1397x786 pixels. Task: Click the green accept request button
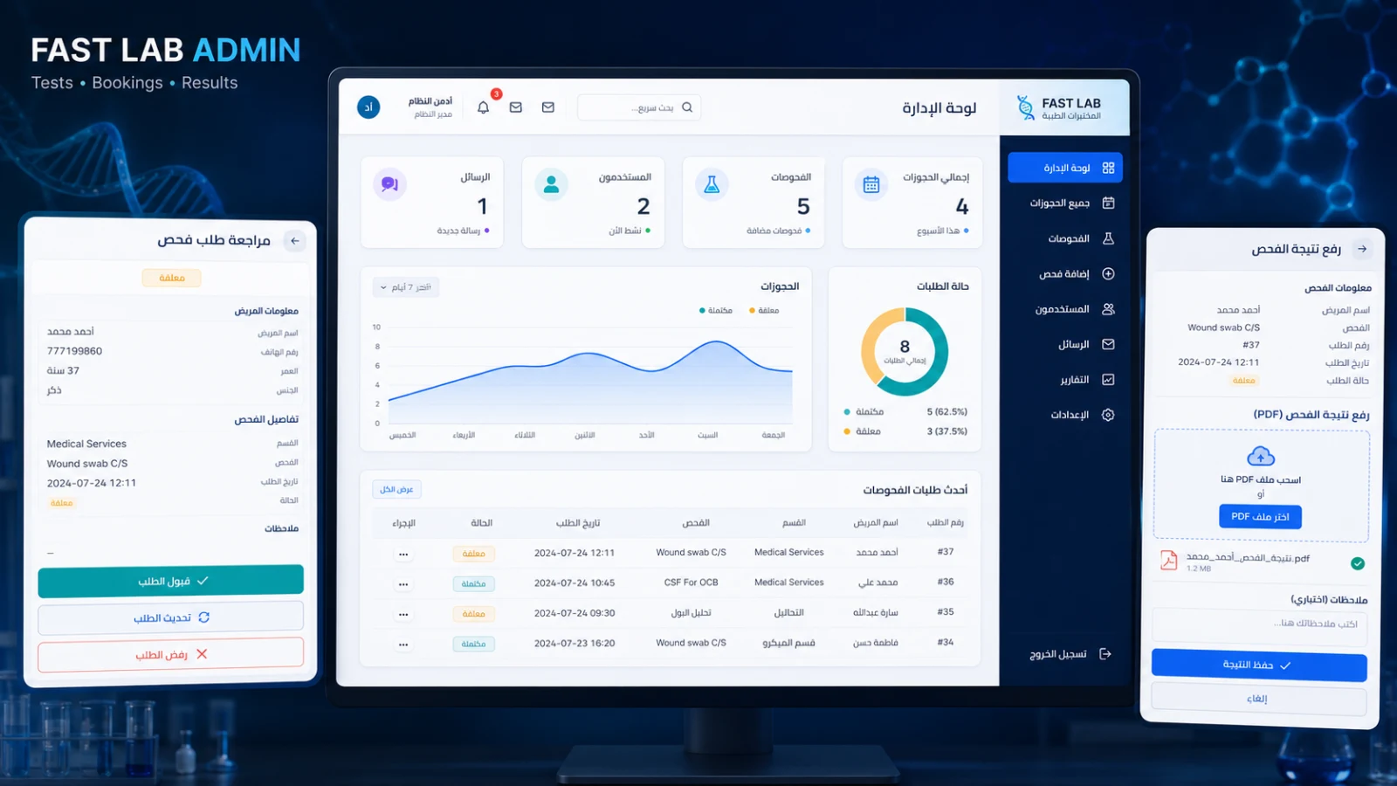point(171,581)
